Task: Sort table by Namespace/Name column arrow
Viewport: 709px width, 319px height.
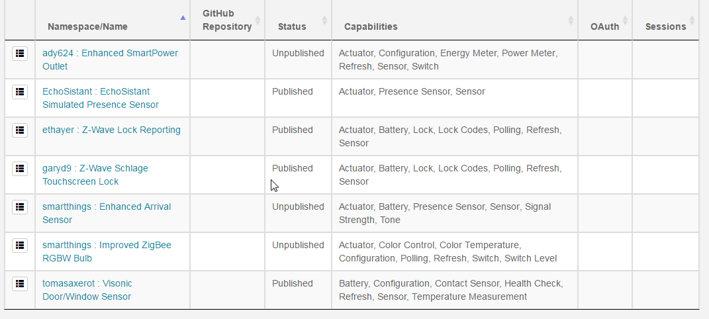Action: [183, 18]
